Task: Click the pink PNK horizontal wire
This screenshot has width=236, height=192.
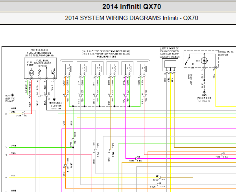Action: pos(50,155)
